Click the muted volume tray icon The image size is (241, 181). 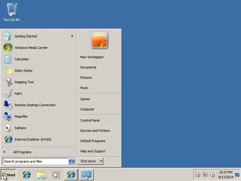tap(212, 175)
